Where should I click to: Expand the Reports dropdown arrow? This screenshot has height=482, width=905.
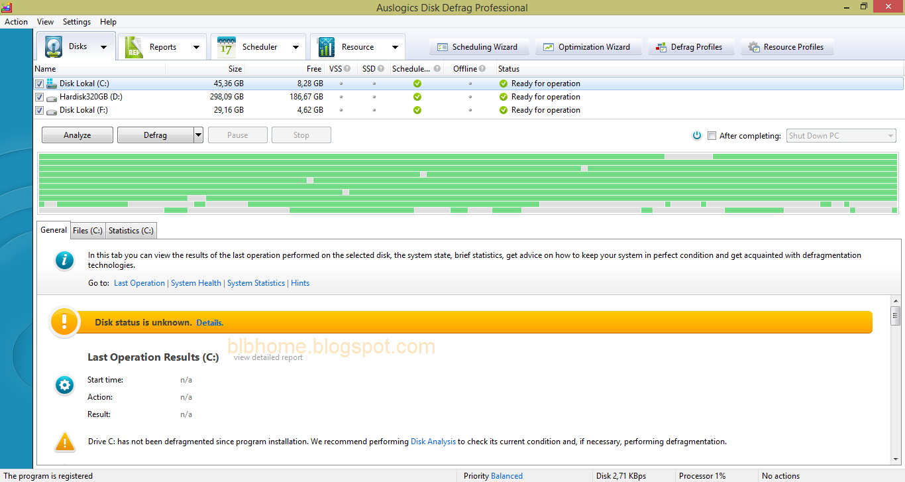click(196, 47)
